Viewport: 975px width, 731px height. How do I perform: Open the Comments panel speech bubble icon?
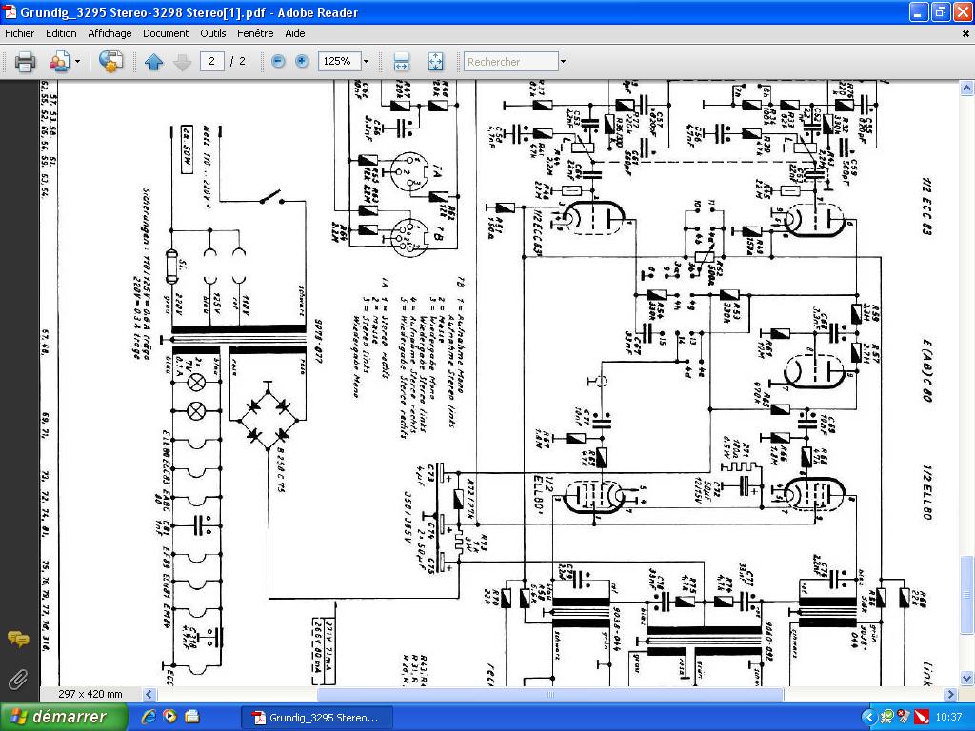pos(18,639)
